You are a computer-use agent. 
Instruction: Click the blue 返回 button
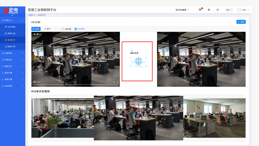point(241,22)
